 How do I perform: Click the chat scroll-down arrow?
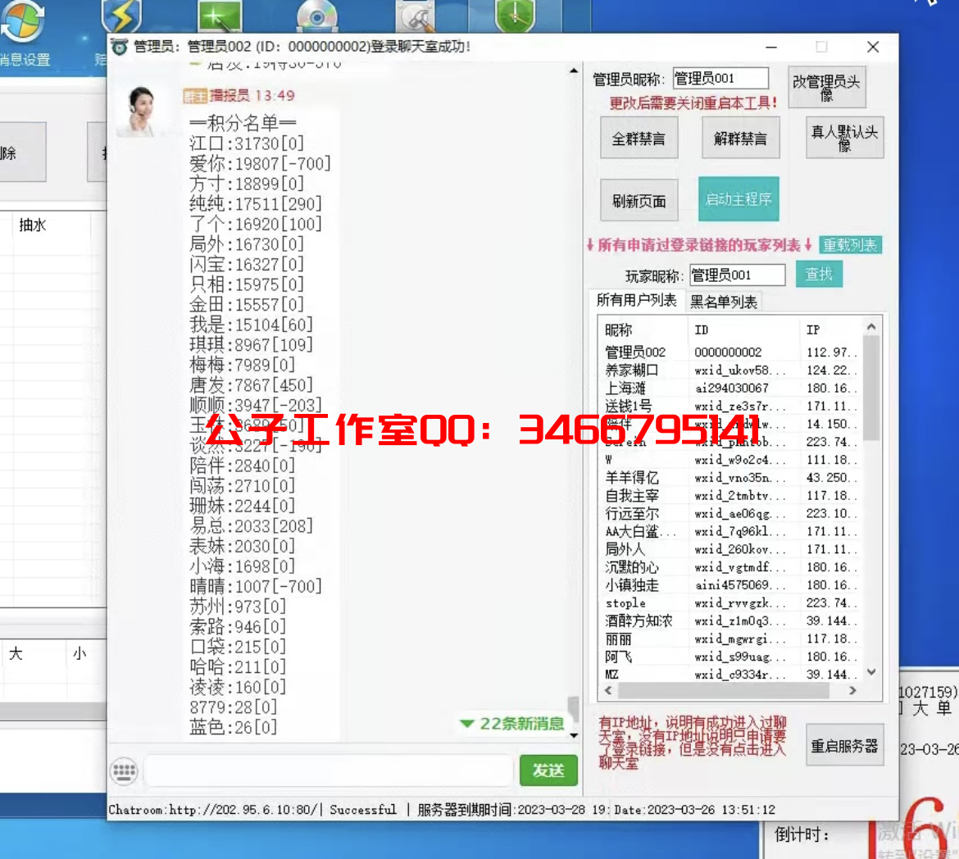[573, 735]
